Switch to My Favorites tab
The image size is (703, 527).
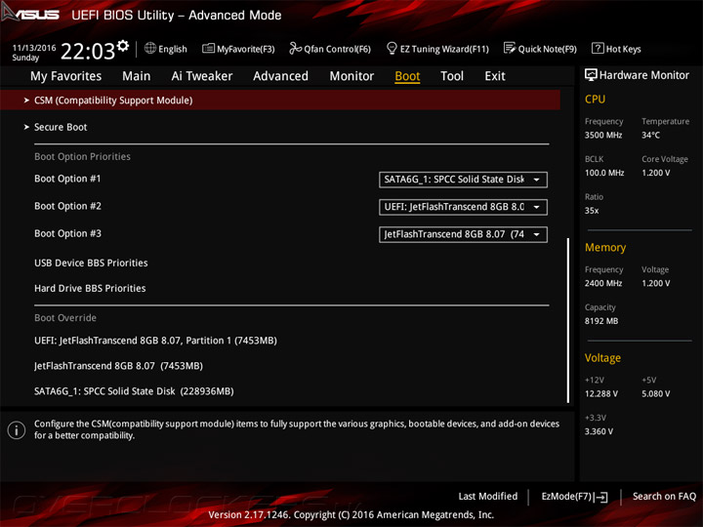pyautogui.click(x=66, y=76)
